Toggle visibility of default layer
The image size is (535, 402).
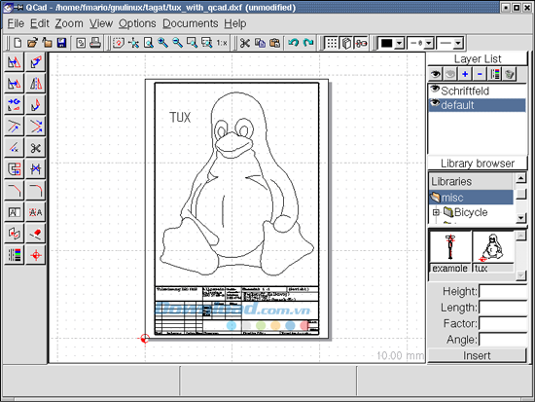click(435, 103)
